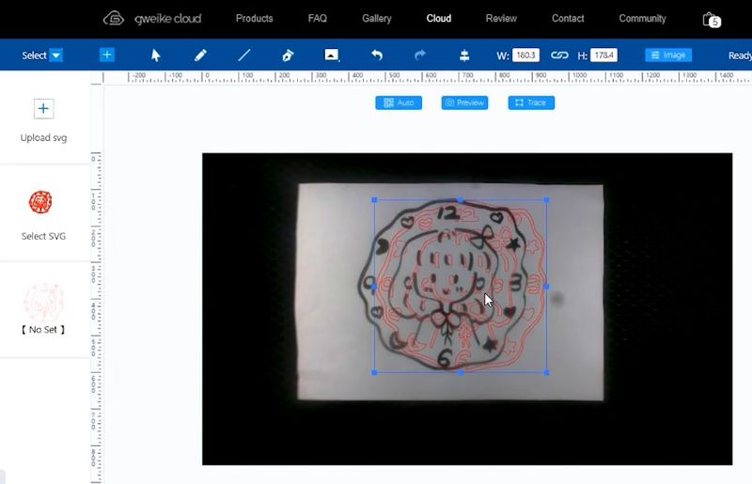Toggle the width-height aspect ratio lock
Viewport: 752px width, 484px height.
pyautogui.click(x=559, y=55)
